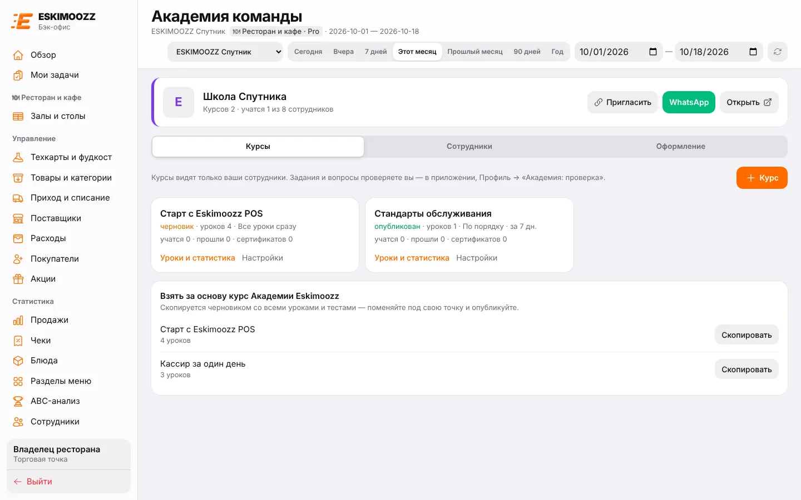Refresh data with the reload icon
This screenshot has height=500, width=801.
tap(778, 52)
